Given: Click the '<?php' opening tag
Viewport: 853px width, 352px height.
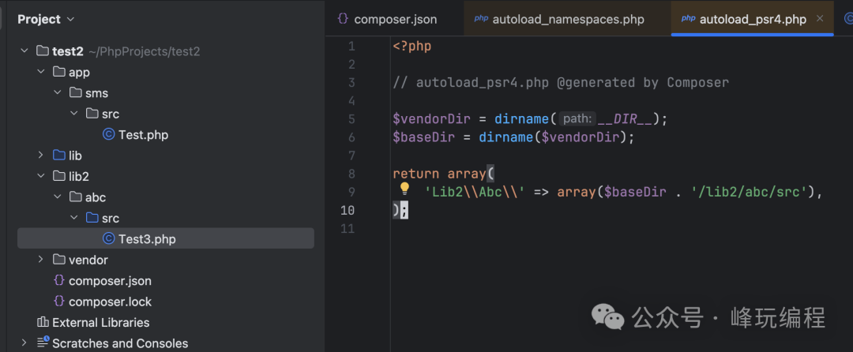Looking at the screenshot, I should click(x=411, y=47).
